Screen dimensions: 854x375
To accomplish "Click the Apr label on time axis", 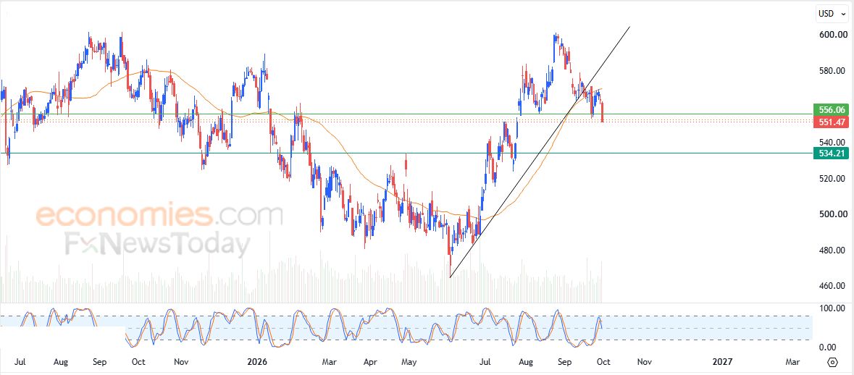I will tap(370, 361).
